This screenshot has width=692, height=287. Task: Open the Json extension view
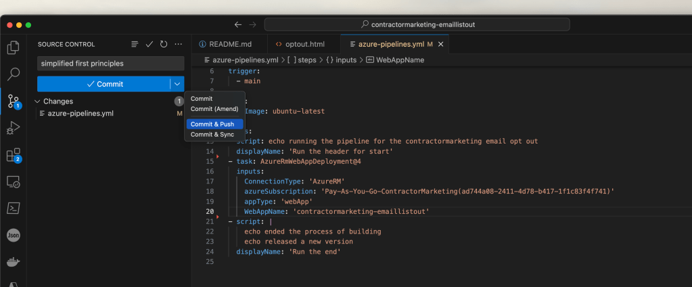pos(14,236)
